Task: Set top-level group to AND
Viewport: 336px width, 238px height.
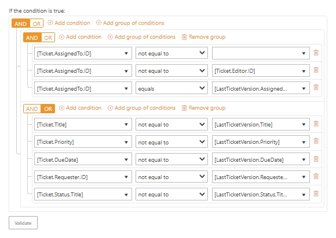Action: [21, 24]
